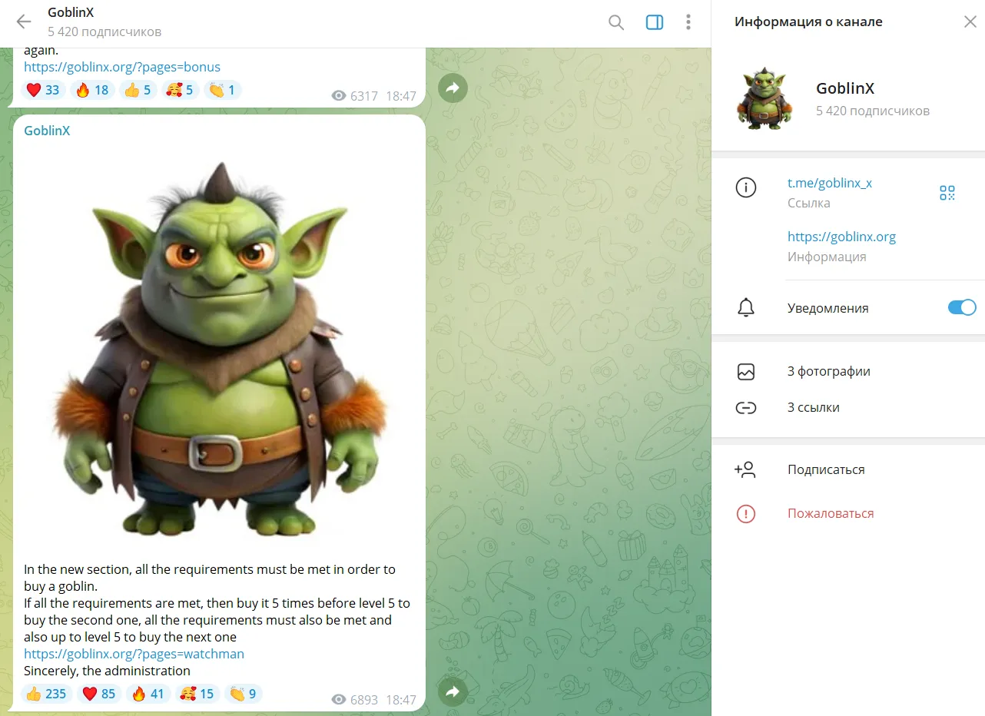Open the https://goblinx.org info link

point(841,237)
